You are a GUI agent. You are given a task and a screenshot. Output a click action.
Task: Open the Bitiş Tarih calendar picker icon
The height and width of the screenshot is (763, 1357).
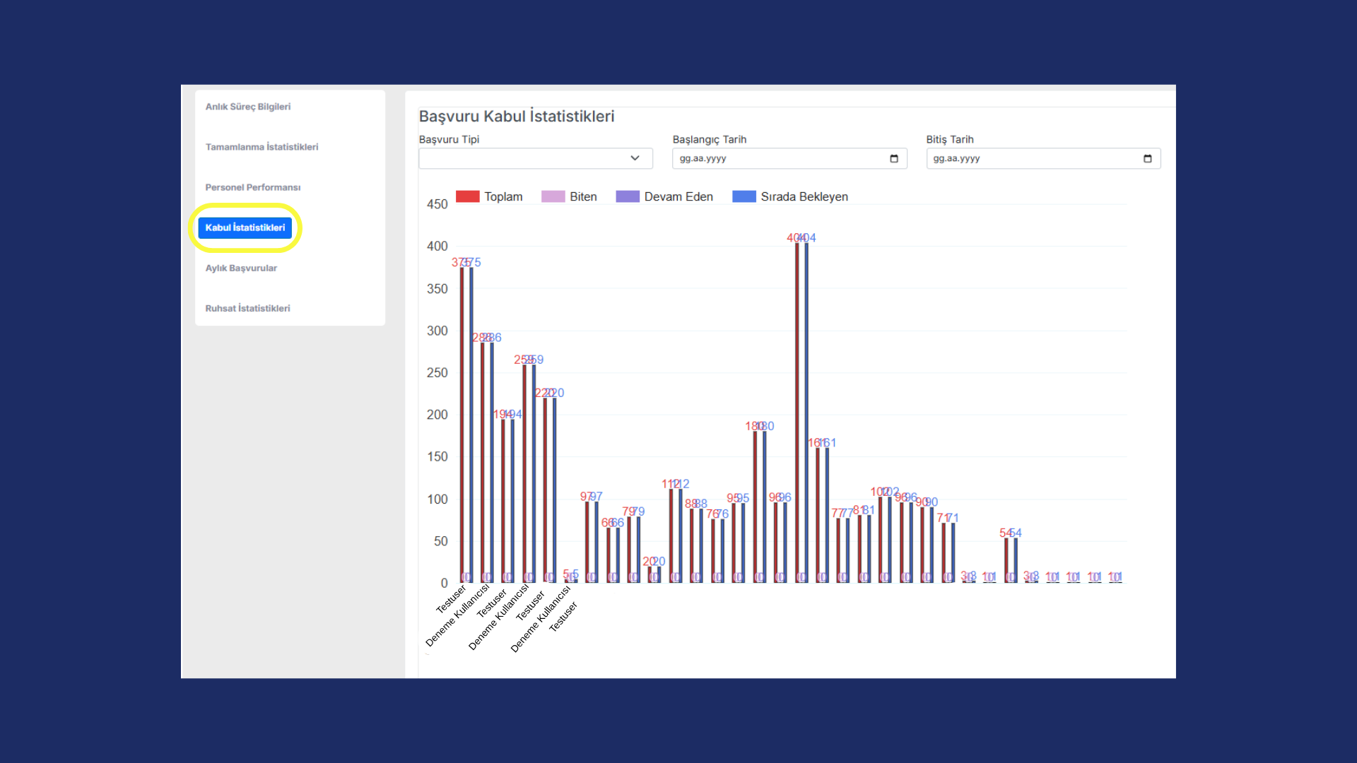[x=1148, y=158]
